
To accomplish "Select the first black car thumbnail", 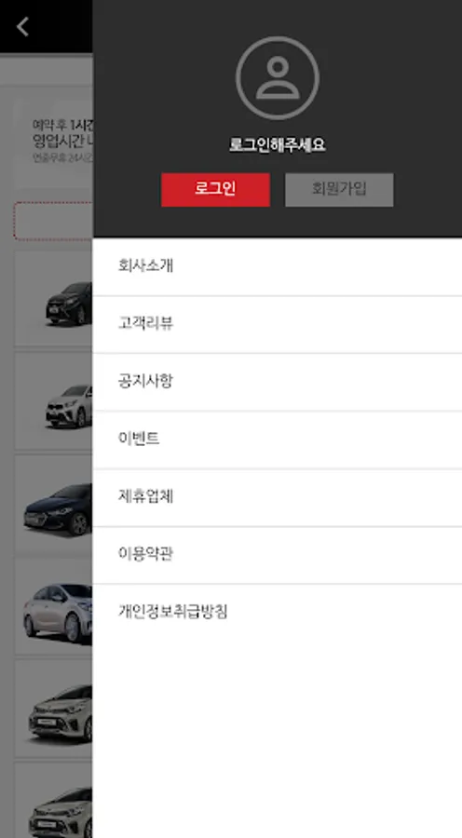I will 68,303.
